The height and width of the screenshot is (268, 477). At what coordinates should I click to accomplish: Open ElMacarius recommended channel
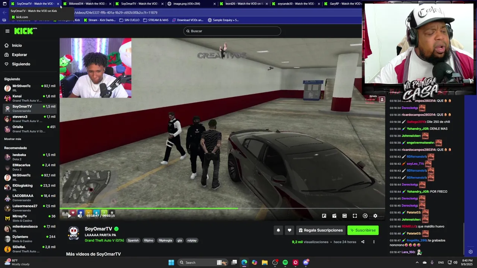coord(30,167)
